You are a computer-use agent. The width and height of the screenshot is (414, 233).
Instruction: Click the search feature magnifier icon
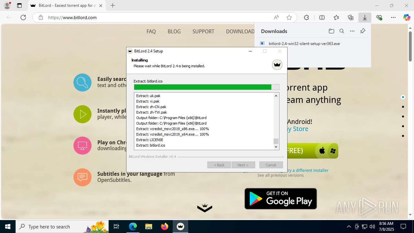82,83
